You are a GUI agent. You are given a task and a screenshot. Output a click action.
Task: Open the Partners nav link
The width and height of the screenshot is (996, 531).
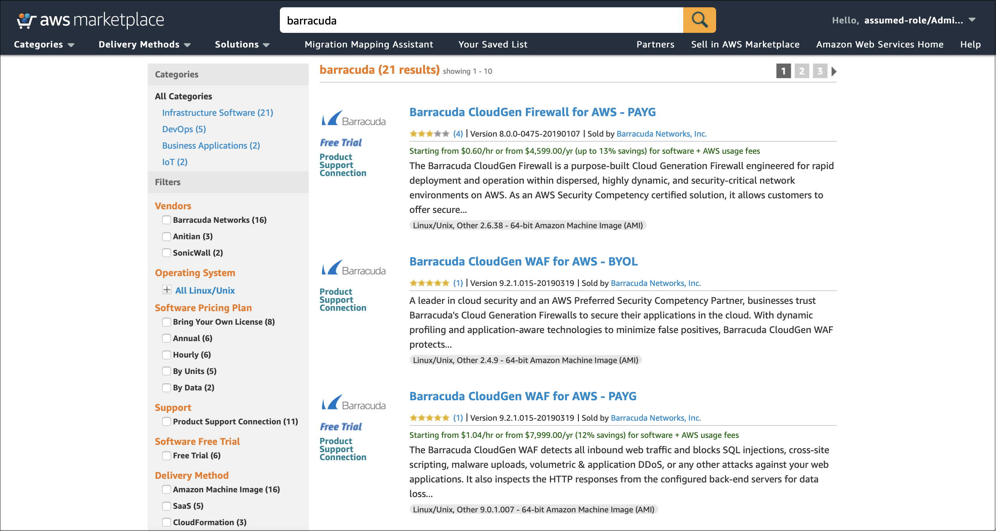655,45
